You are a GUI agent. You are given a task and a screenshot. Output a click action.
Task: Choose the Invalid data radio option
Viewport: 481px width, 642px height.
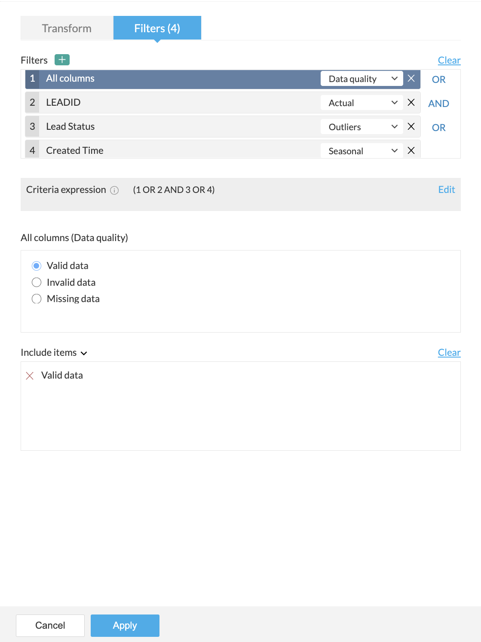pos(37,282)
